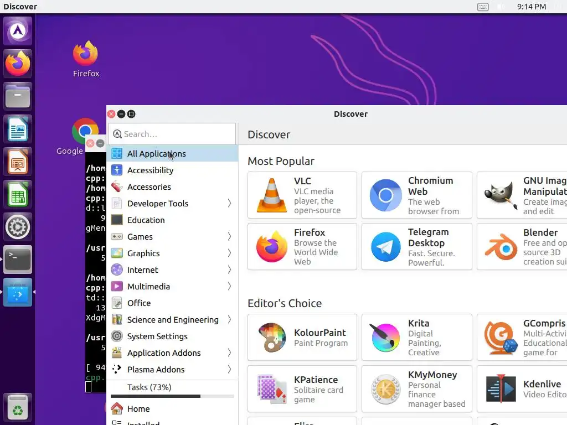
Task: Click the Games controller icon
Action: [117, 237]
